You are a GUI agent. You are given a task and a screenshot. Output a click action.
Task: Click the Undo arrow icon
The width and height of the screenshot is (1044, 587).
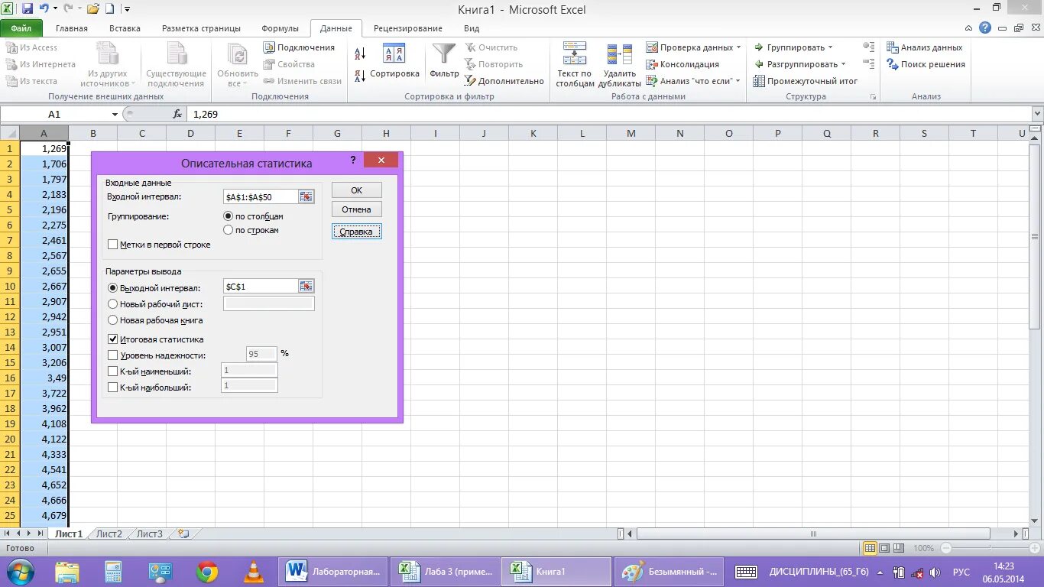(x=44, y=9)
